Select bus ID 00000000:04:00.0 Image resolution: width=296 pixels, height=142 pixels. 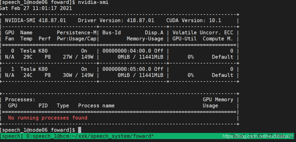click(127, 51)
